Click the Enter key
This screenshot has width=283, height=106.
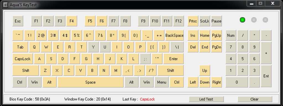174,59
